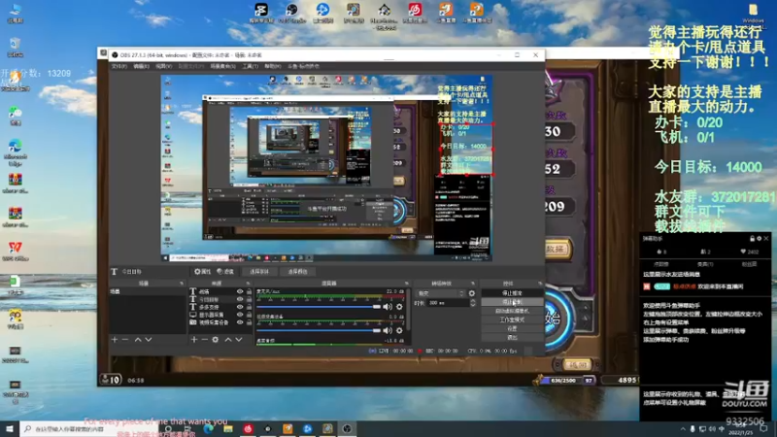
Task: Open the 场景集合 menu in OBS
Action: click(222, 66)
